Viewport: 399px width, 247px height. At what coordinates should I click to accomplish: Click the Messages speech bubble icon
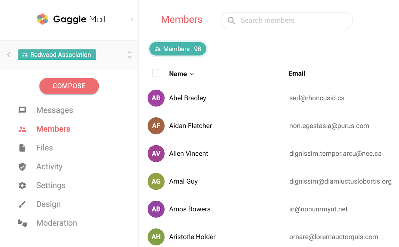coord(22,110)
